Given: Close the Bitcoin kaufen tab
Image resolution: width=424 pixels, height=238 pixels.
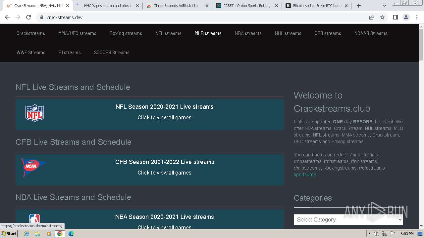Looking at the screenshot, I should [x=346, y=6].
